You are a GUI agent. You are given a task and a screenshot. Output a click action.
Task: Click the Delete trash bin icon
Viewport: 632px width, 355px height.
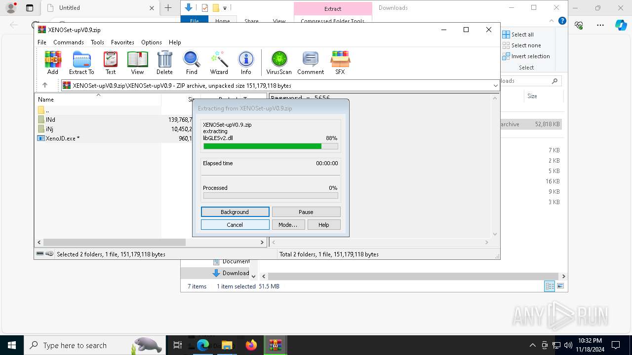pos(164,63)
